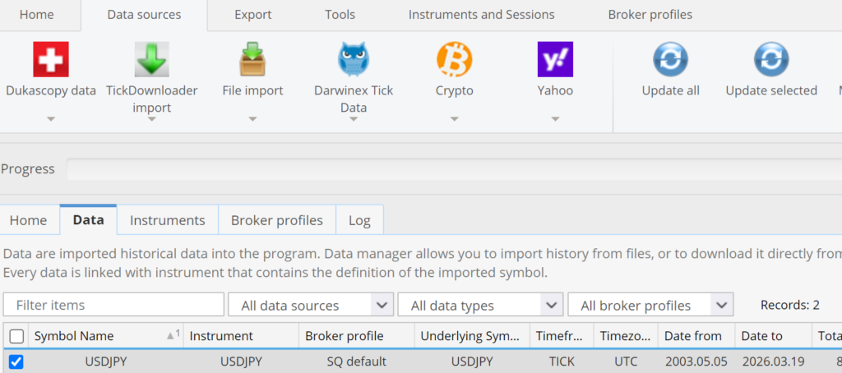Screen dimensions: 842x373
Task: Expand the Dukascopy data dropdown arrow
Action: click(50, 119)
